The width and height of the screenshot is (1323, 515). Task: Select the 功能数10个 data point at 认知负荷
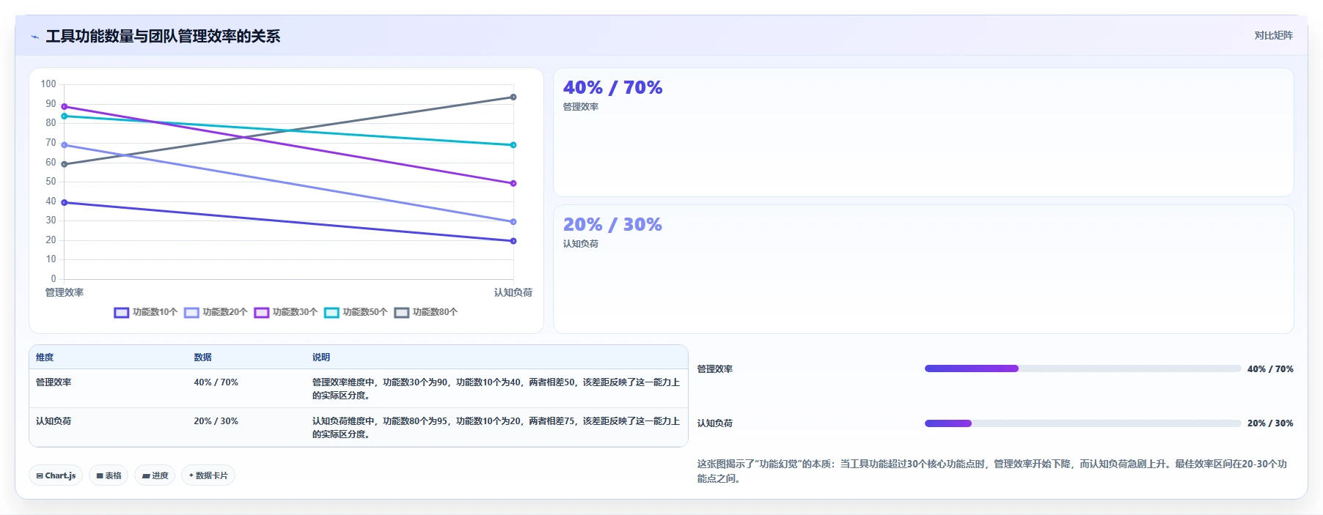(x=513, y=241)
